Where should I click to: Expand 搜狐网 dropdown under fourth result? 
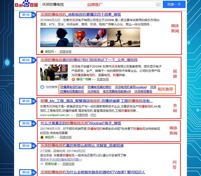(x=56, y=138)
